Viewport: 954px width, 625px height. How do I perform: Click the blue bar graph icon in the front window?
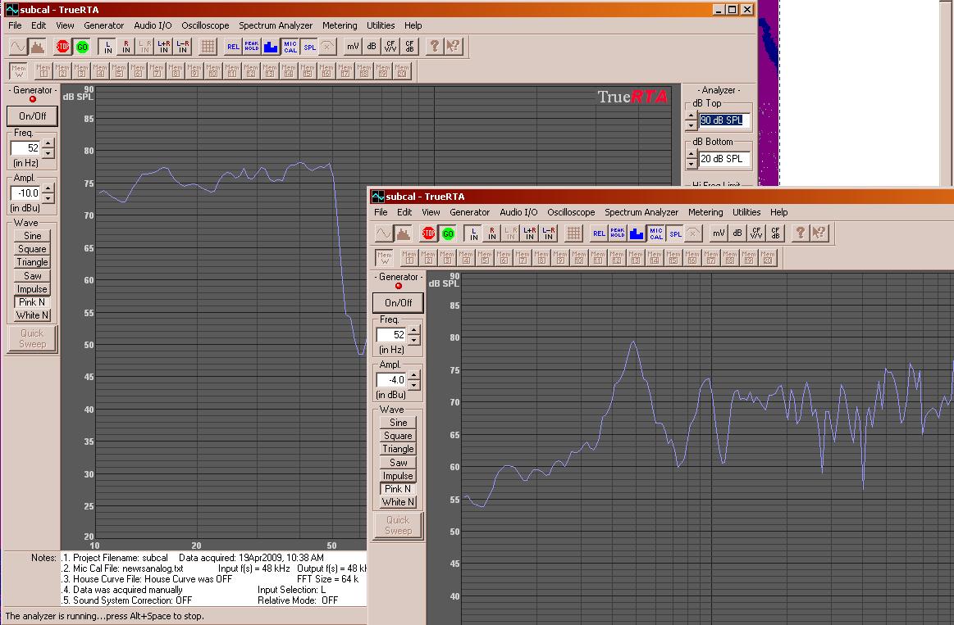point(637,233)
